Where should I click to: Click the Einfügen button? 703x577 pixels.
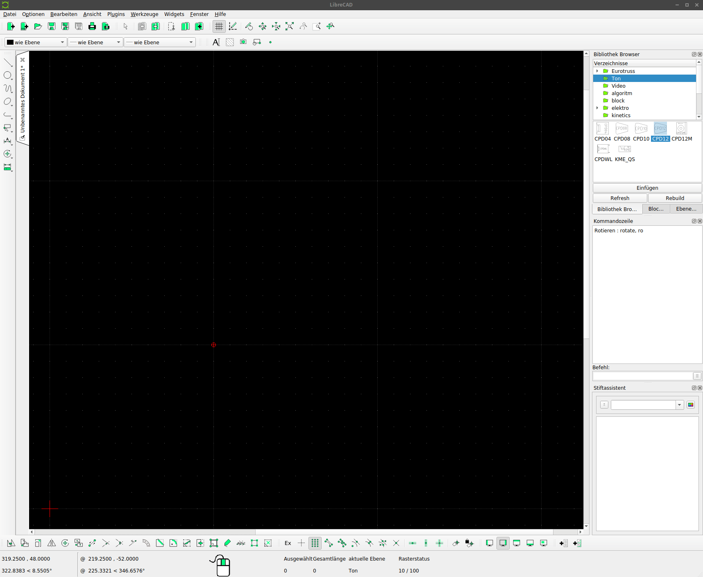pyautogui.click(x=647, y=188)
